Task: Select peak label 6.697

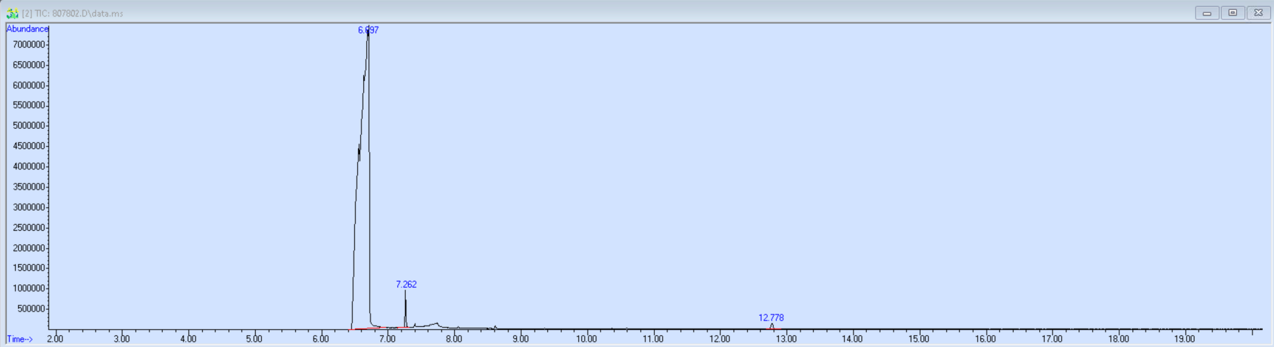Action: pos(368,30)
